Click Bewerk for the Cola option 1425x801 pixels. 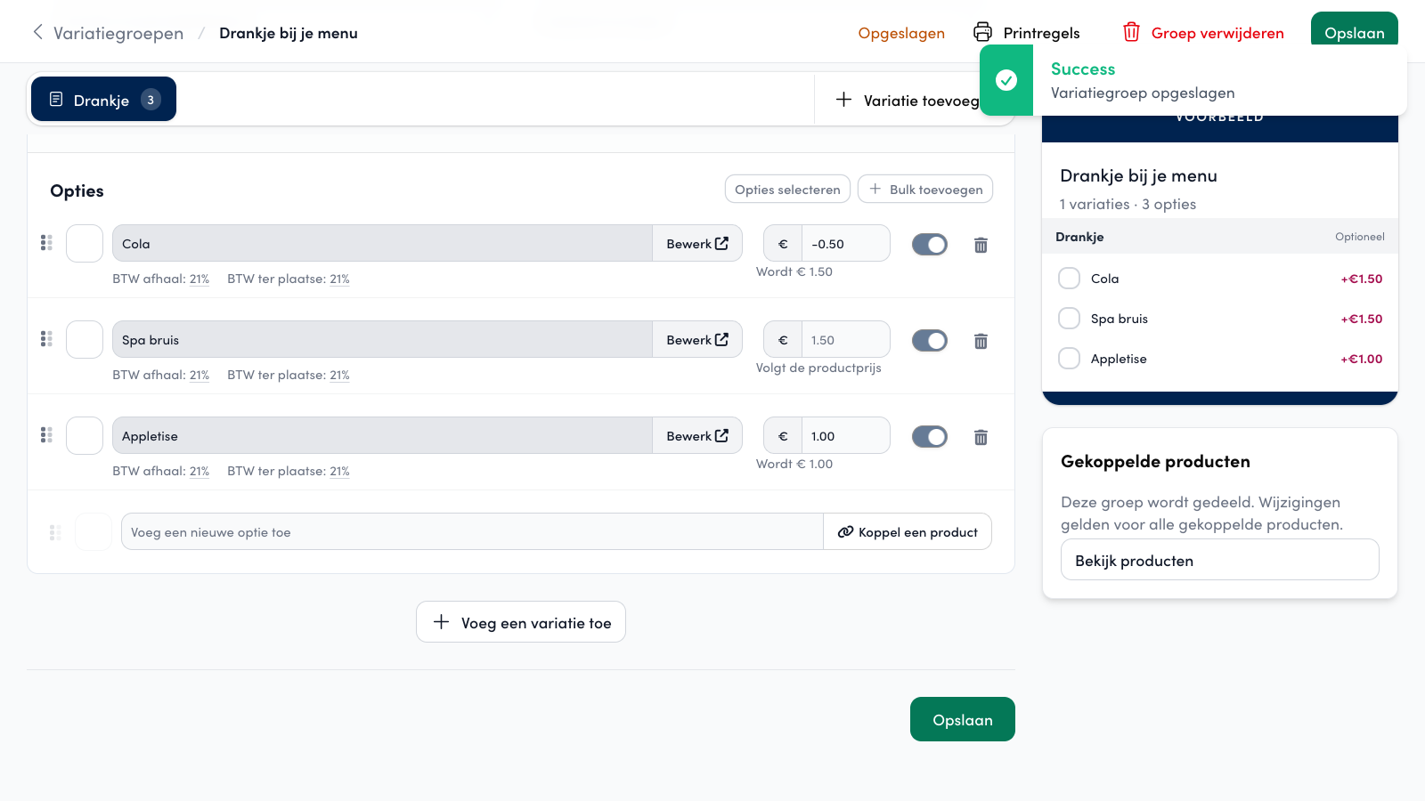[697, 243]
